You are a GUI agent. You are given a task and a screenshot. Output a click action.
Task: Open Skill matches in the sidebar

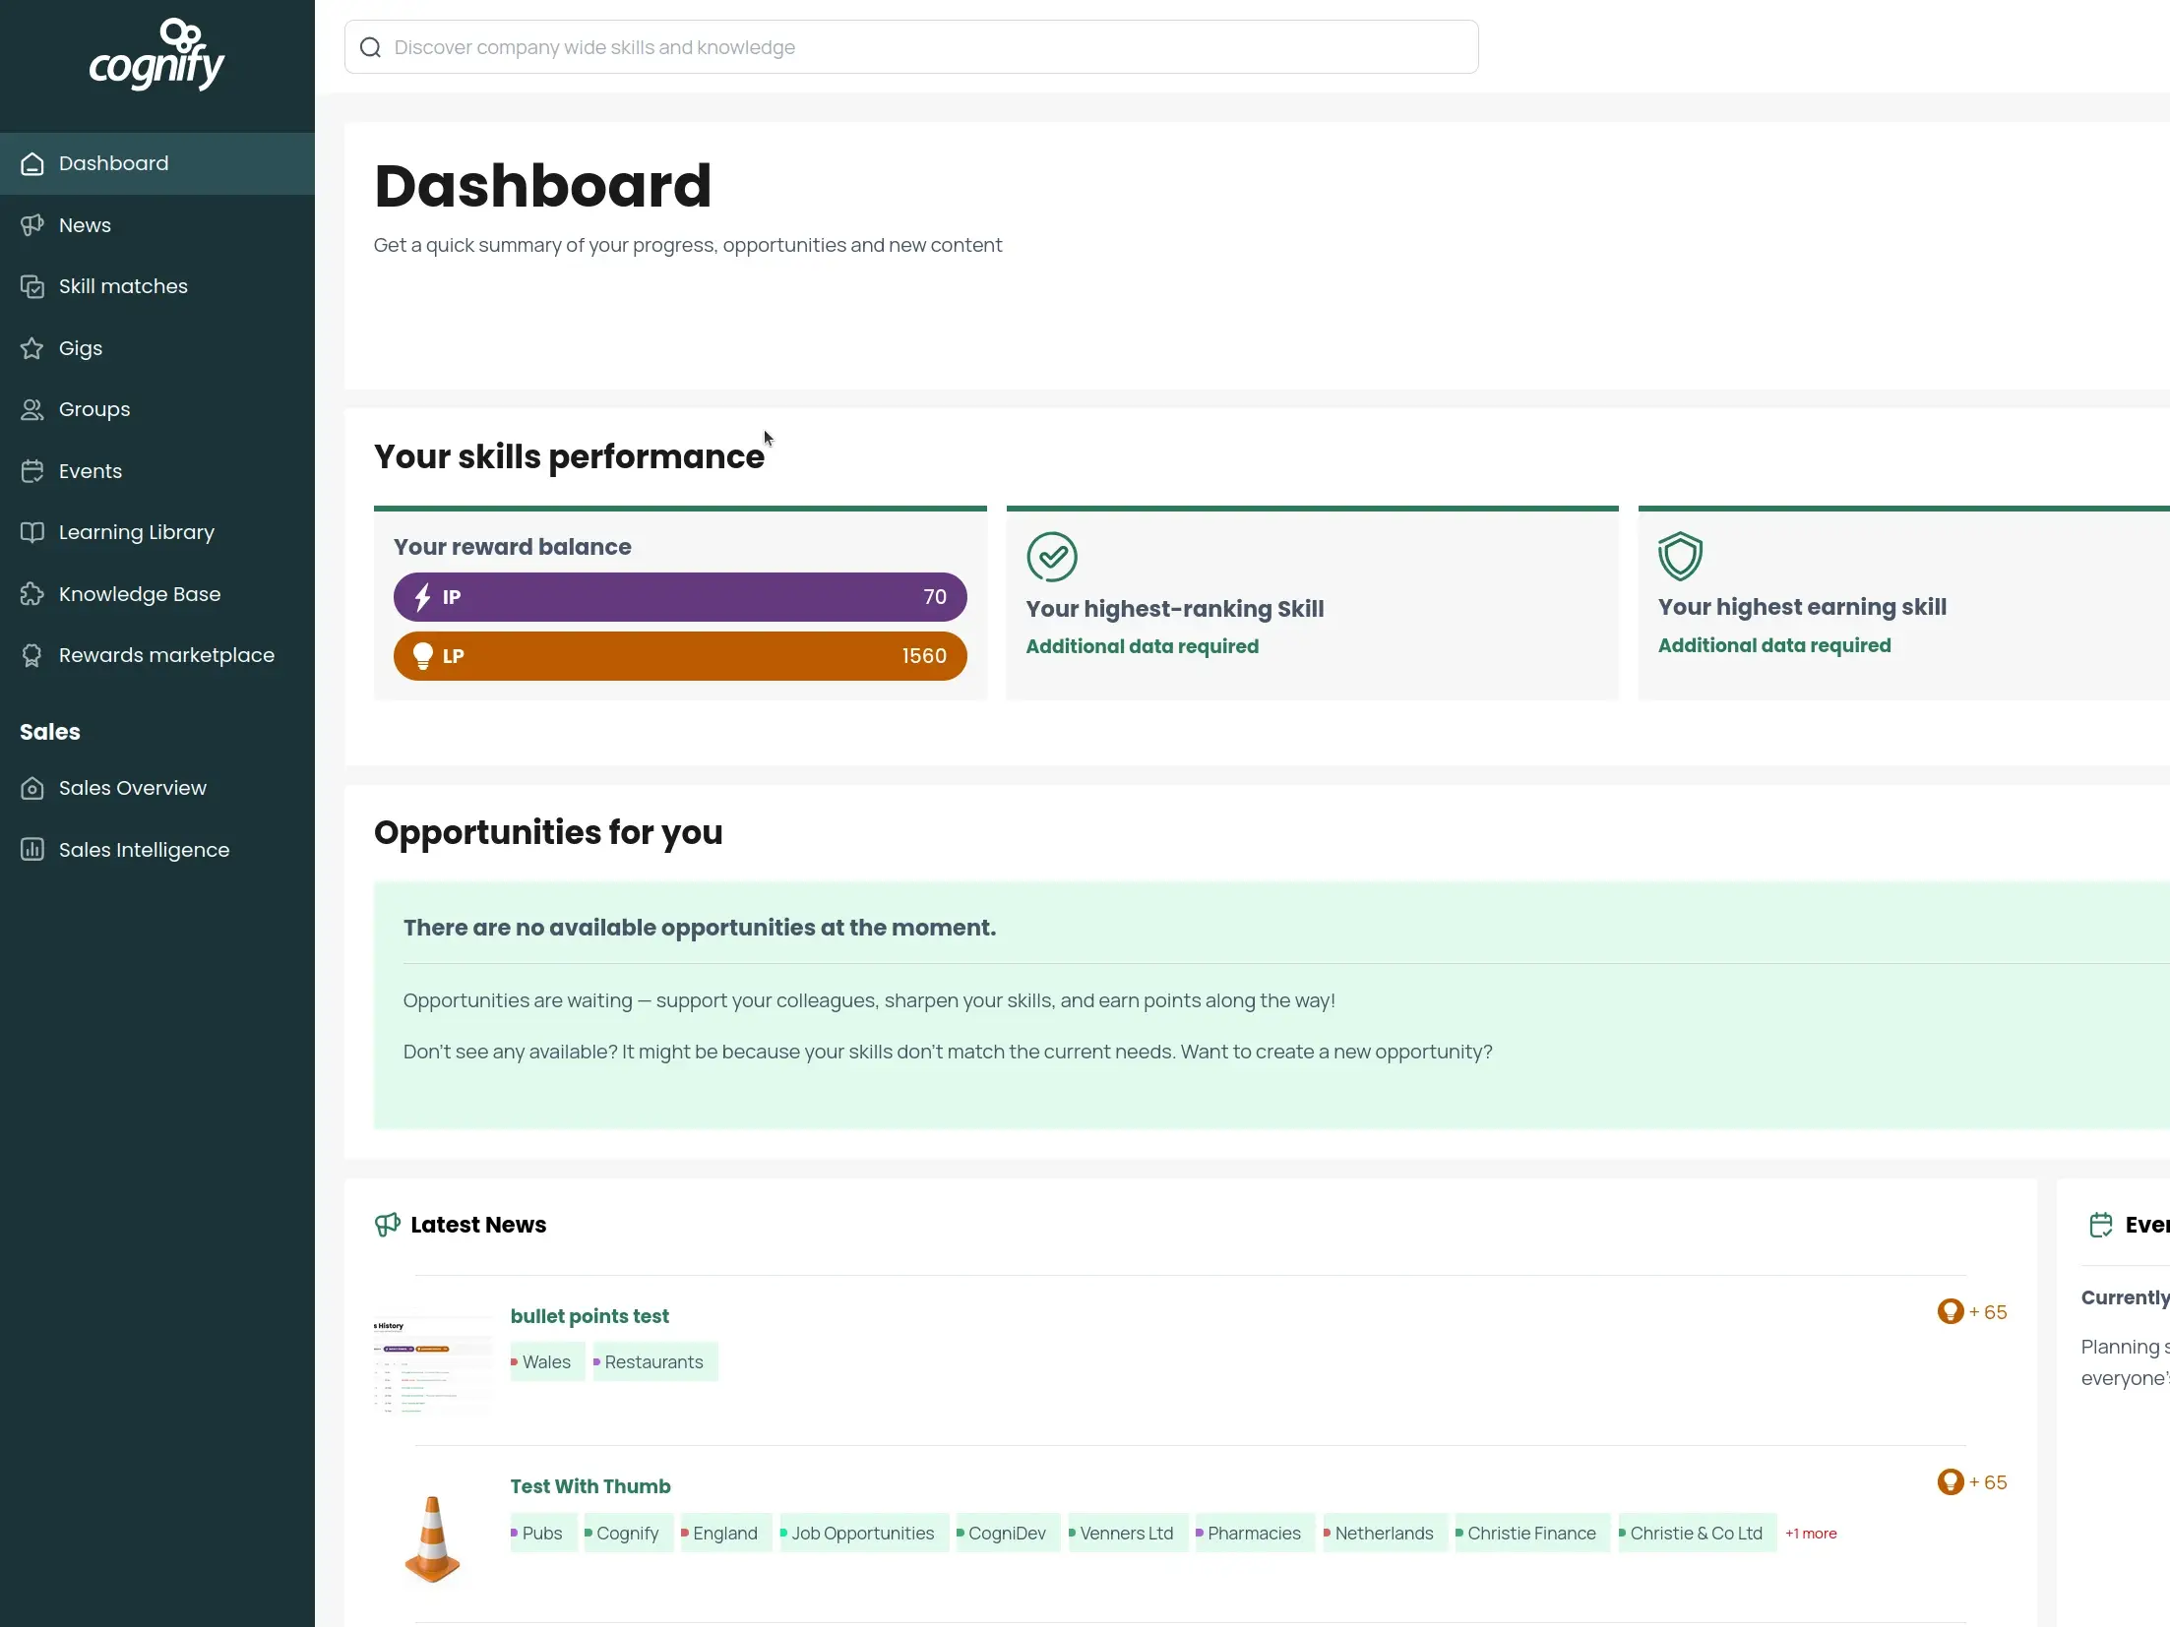123,286
